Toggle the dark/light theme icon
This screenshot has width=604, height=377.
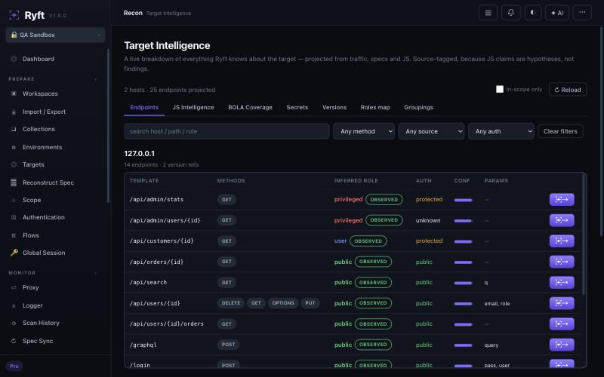533,13
